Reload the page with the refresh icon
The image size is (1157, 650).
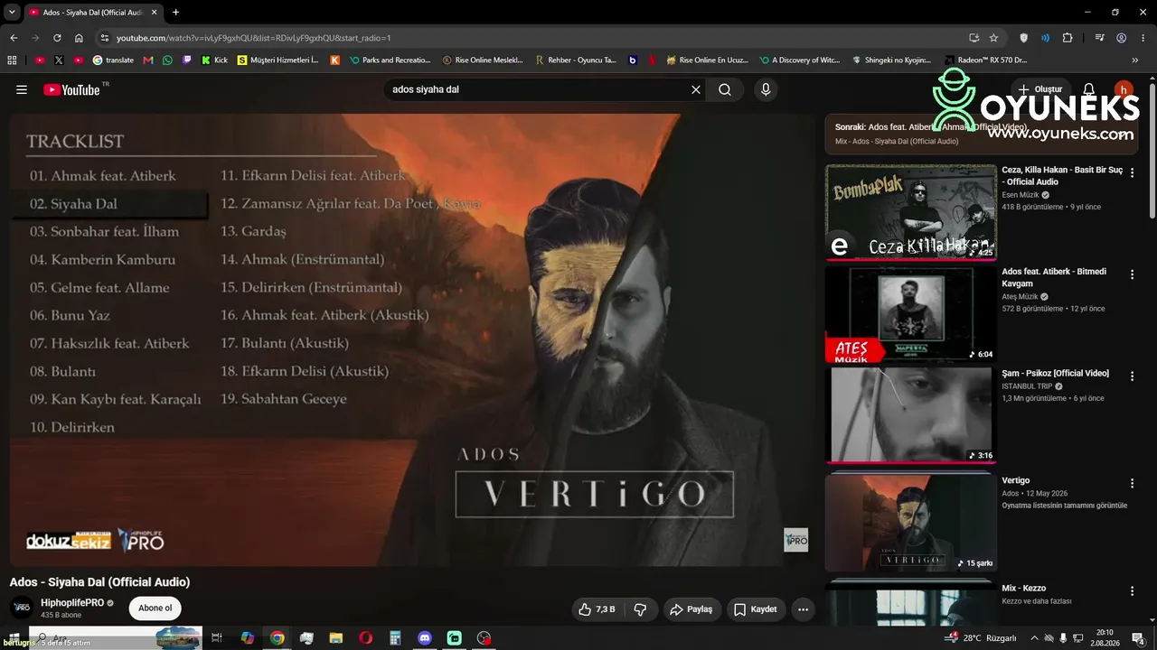click(57, 38)
